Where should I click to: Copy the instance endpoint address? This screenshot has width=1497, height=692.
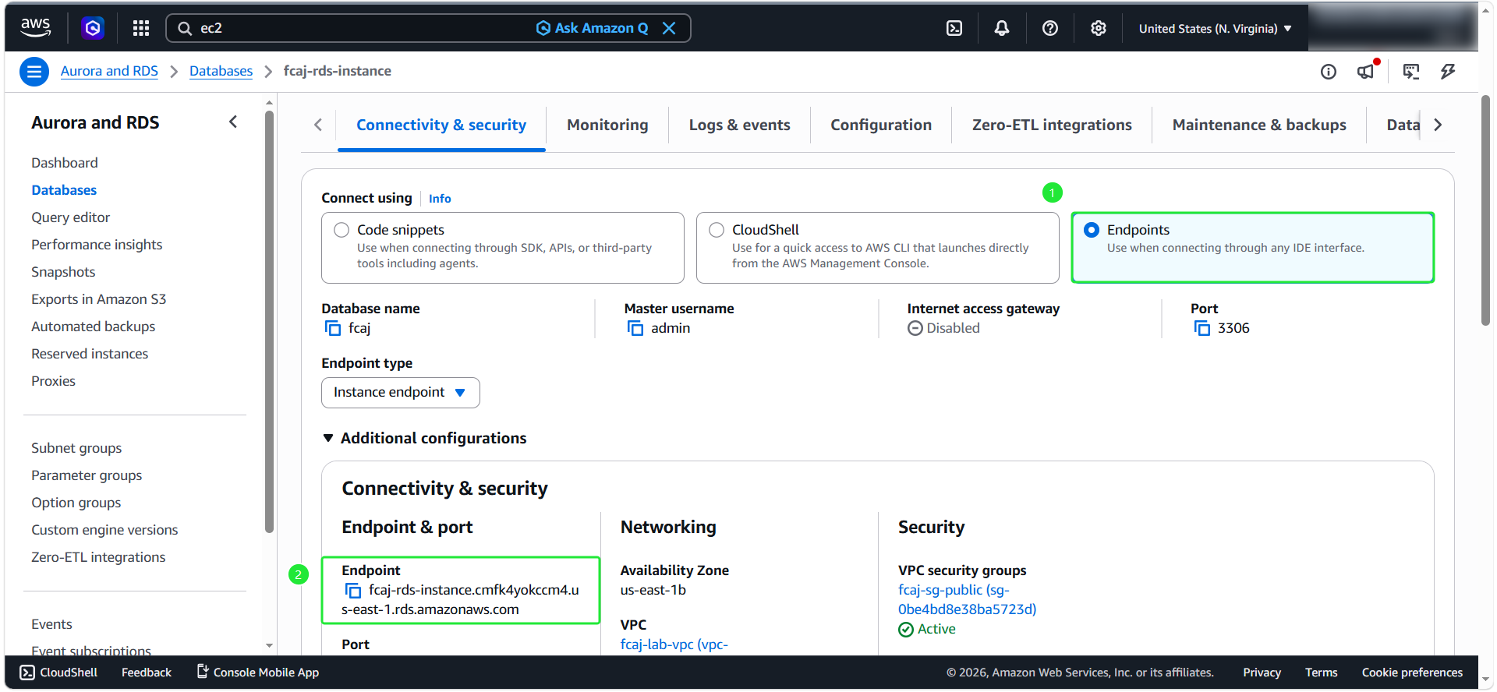click(x=353, y=591)
